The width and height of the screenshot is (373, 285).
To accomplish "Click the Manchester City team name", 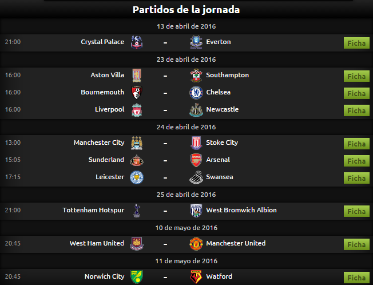I will (x=99, y=142).
